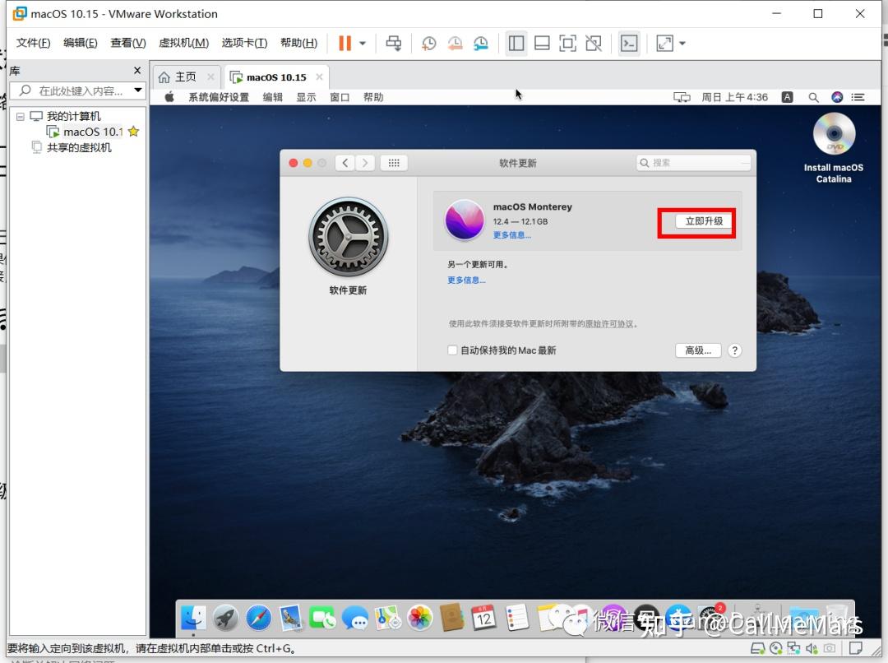Click the macOS Monterey icon thumbnail

(465, 220)
